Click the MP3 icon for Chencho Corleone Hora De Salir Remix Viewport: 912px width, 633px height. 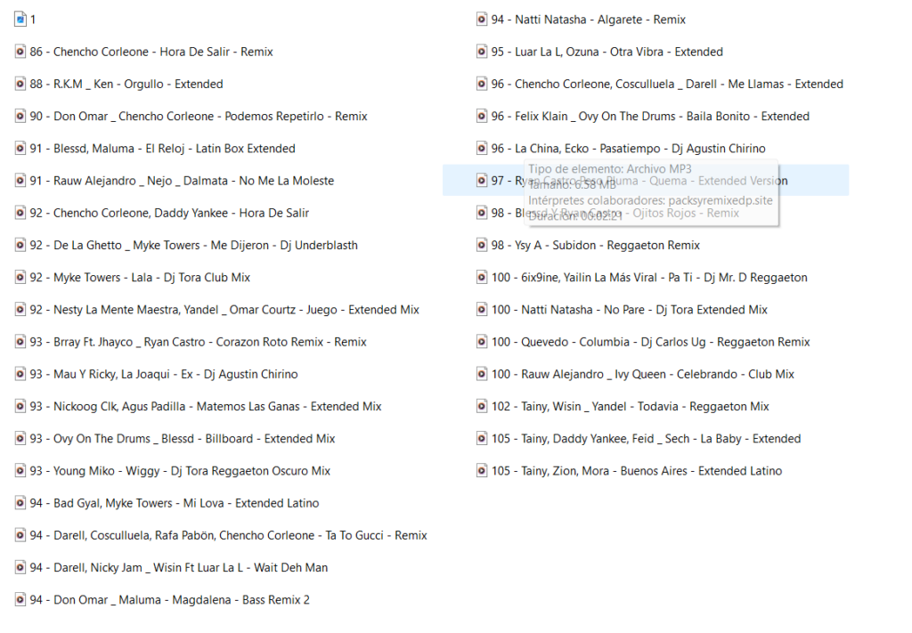point(20,51)
